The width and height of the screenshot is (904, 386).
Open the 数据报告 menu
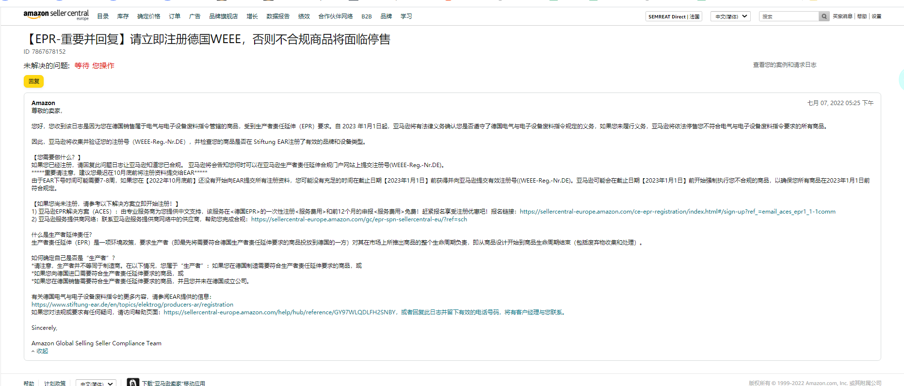[x=278, y=16]
